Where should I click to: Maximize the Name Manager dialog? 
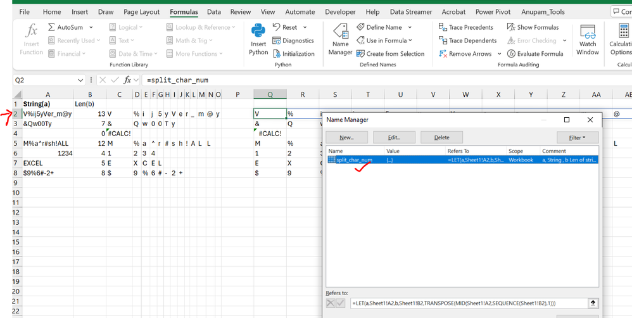click(x=567, y=120)
